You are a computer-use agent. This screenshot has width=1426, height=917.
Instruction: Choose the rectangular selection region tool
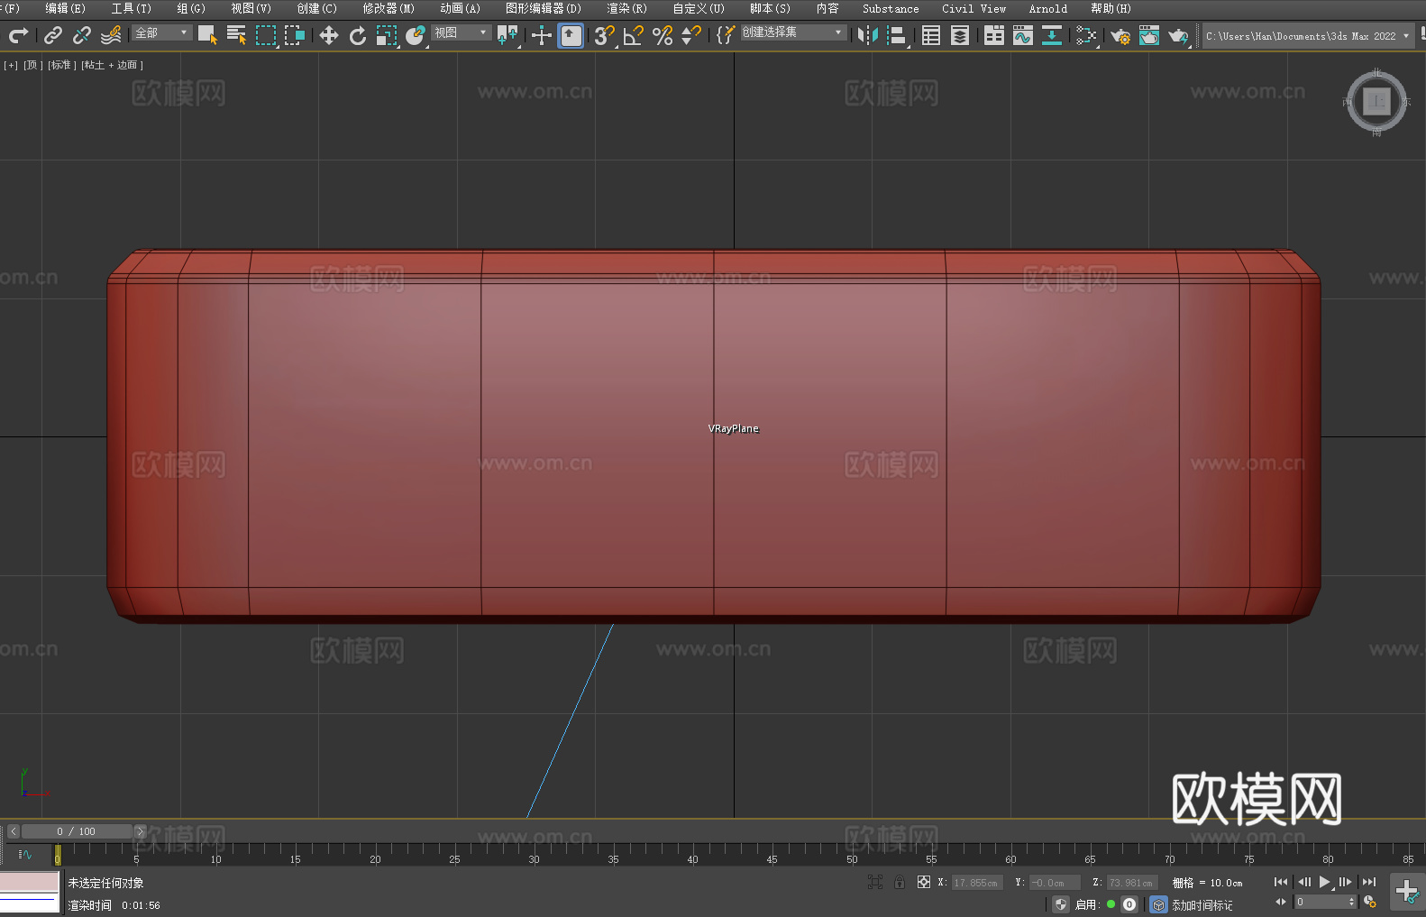click(266, 35)
